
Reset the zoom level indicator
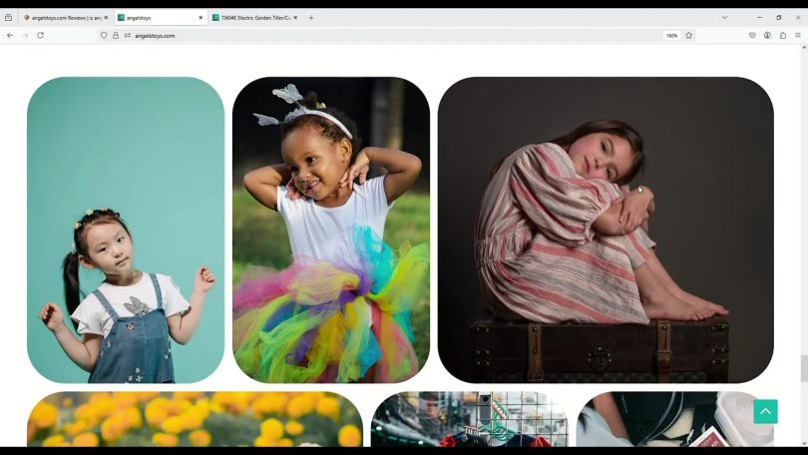[671, 36]
